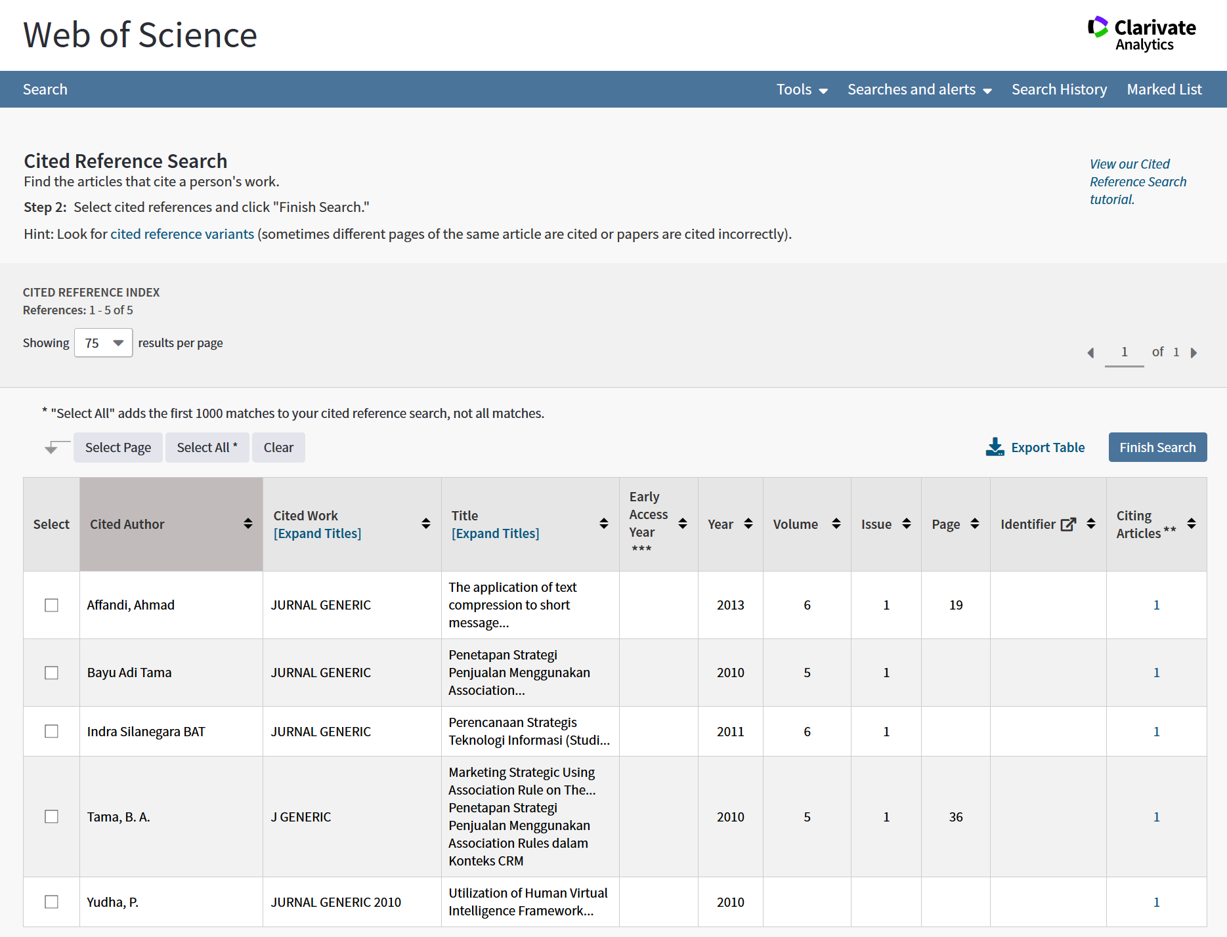Open the Search nav item
1227x937 pixels.
coord(45,89)
